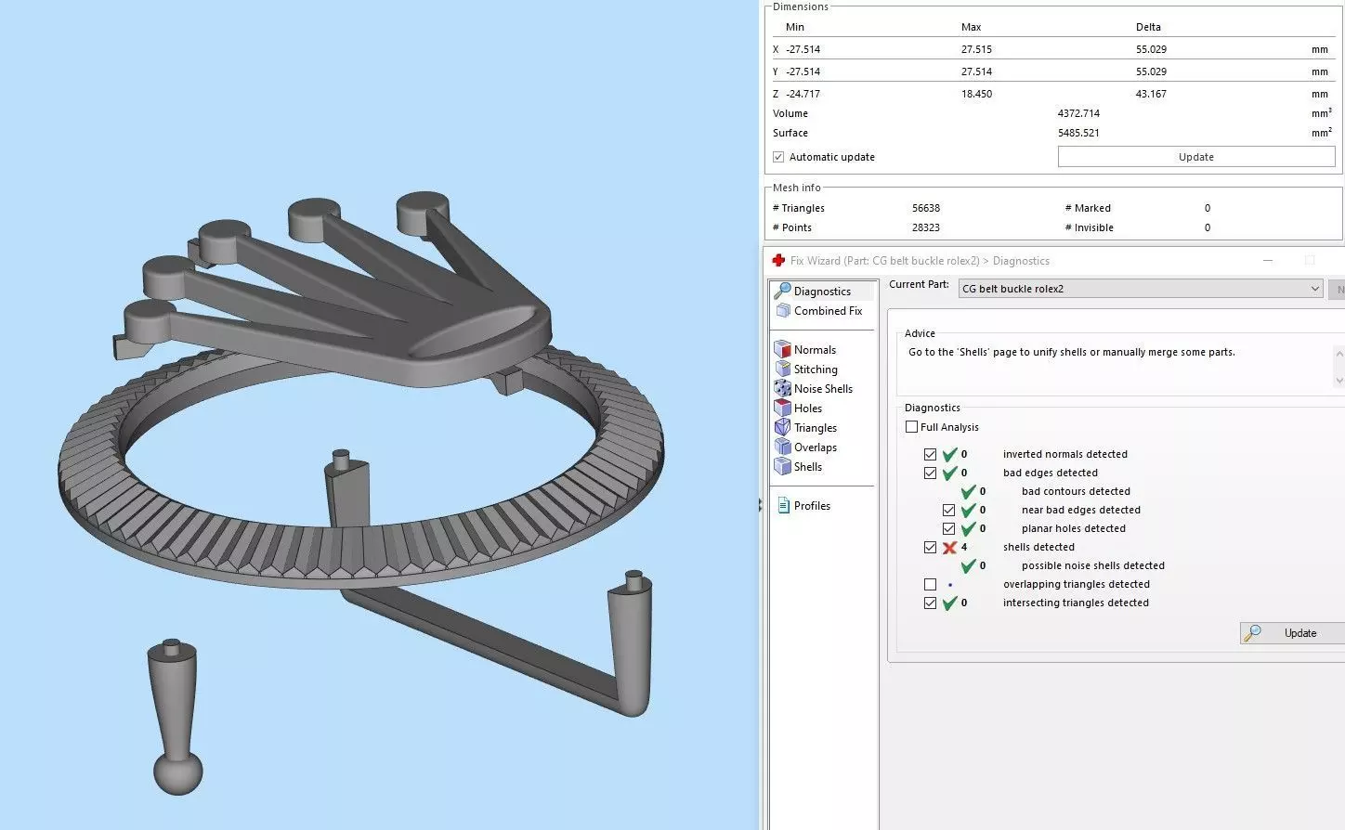This screenshot has height=830, width=1345.
Task: Click the Normals page icon
Action: pos(782,350)
